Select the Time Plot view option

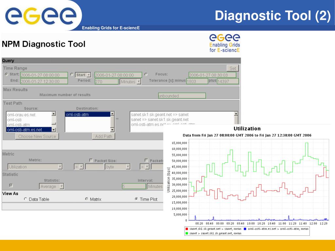(x=136, y=199)
